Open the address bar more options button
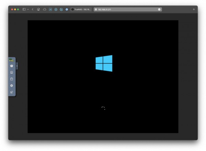The height and width of the screenshot is (151, 206). [159, 9]
